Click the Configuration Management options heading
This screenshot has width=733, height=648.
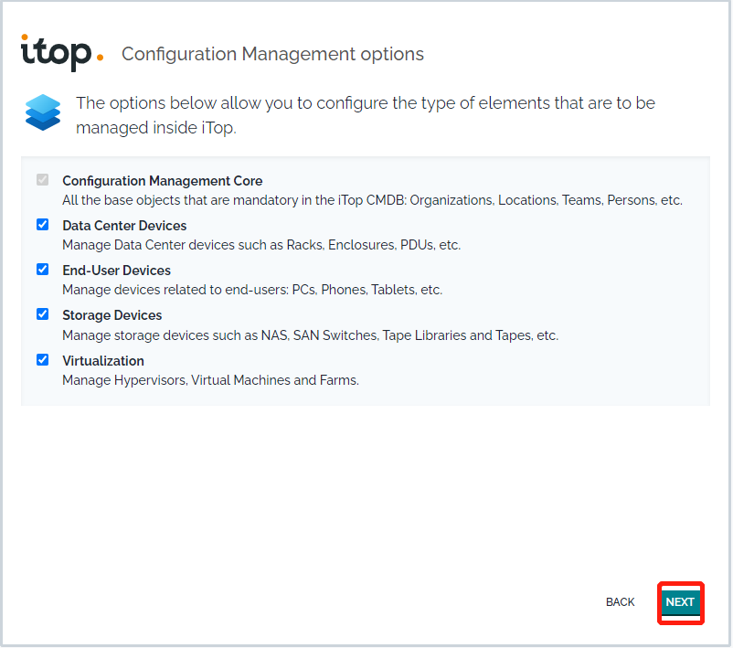272,54
